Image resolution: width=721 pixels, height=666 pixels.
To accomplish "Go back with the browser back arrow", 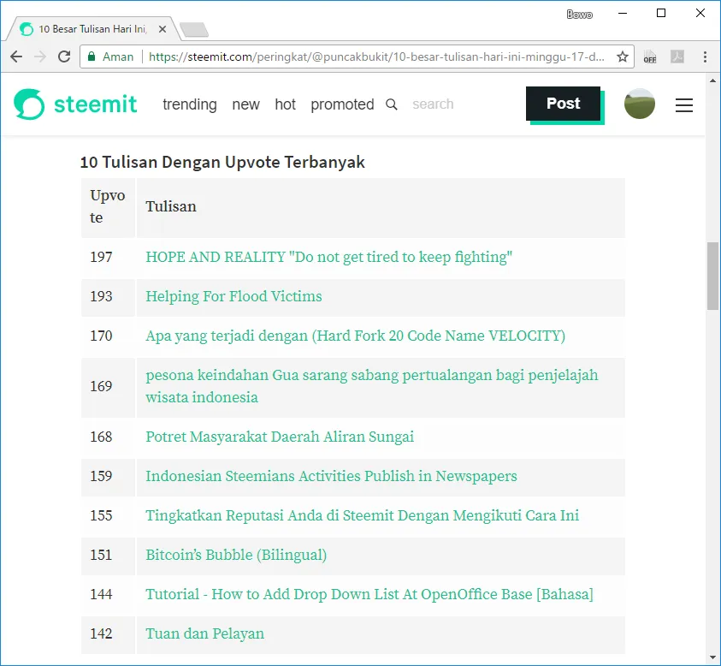I will pos(16,56).
